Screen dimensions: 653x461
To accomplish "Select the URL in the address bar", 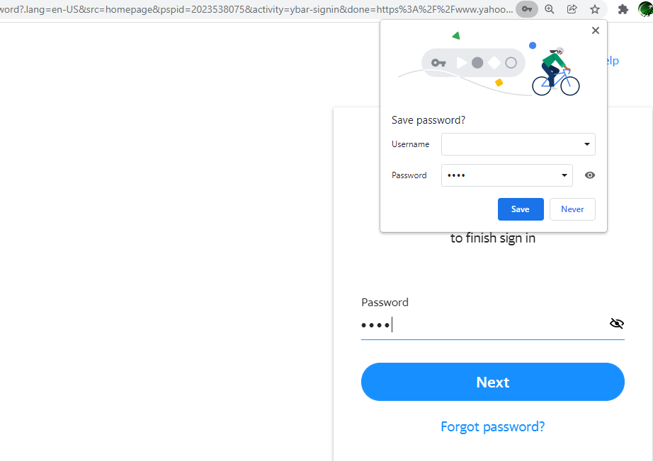I will (256, 9).
